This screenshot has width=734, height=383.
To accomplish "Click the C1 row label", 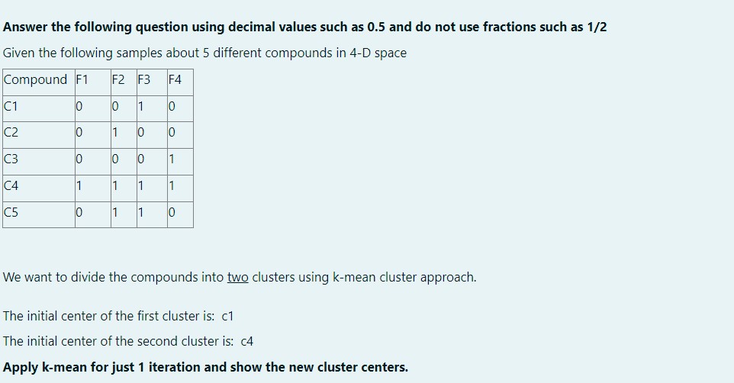I will point(39,108).
